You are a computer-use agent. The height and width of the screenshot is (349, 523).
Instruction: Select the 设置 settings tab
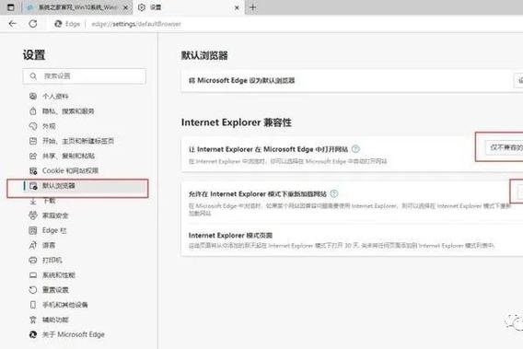[x=189, y=7]
